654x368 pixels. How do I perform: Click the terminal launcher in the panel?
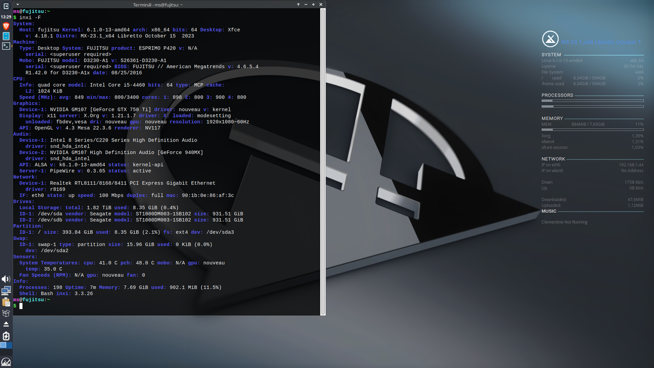tap(6, 46)
